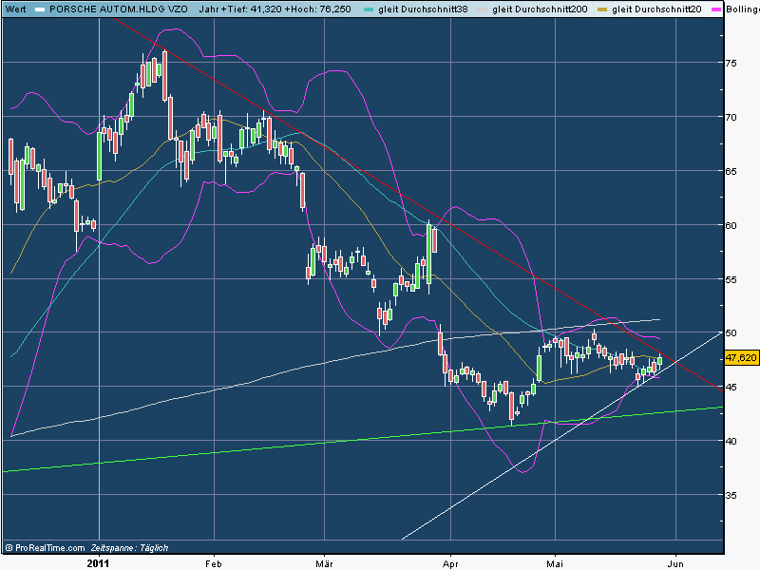Click the yellow 47,620 current price tag
Screen dimensions: 760x570
[x=741, y=358]
